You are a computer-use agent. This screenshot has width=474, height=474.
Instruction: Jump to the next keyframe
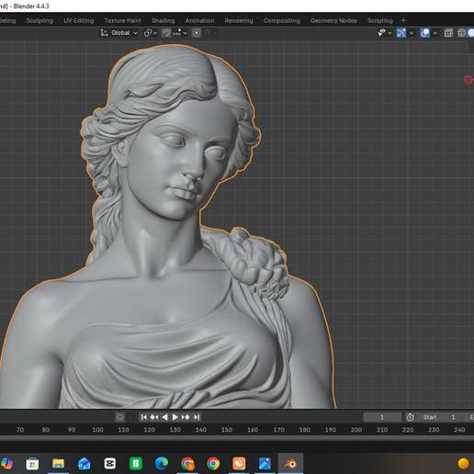tap(186, 417)
